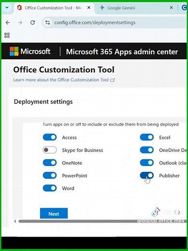Image resolution: width=188 pixels, height=251 pixels.
Task: Click the Office icon on the first tab
Action: [19, 8]
